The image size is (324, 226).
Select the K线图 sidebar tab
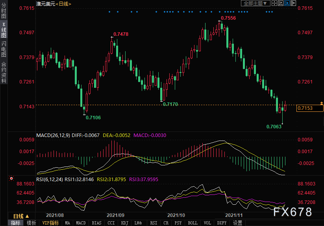tap(4, 30)
